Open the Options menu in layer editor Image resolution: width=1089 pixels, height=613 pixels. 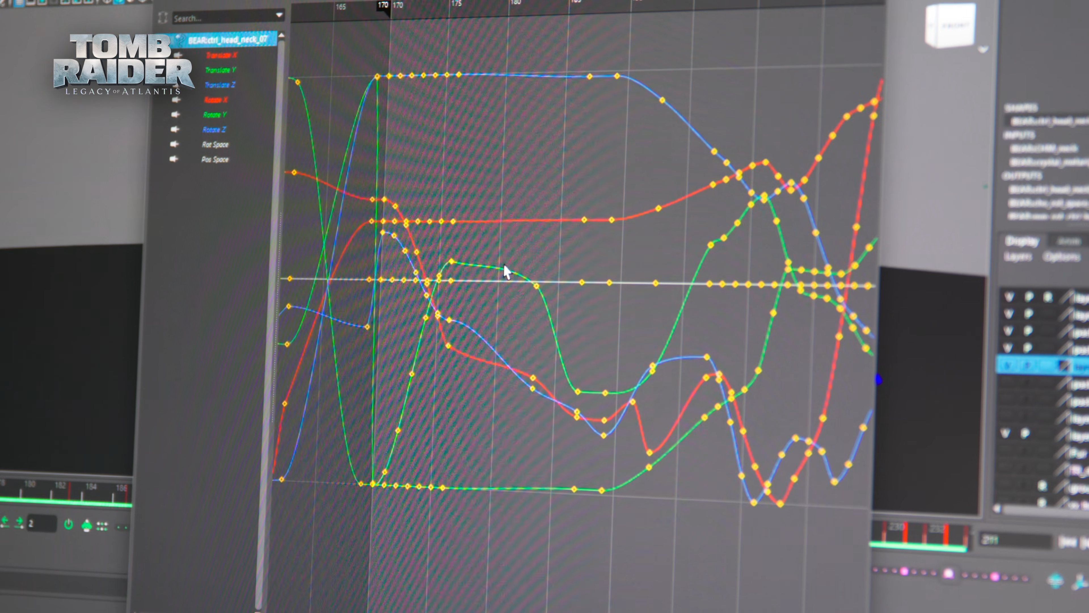[x=1061, y=257]
